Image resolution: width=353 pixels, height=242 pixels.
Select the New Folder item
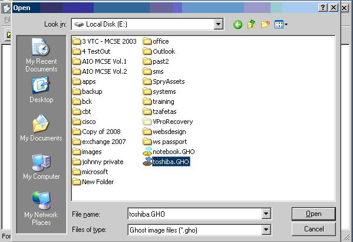(x=93, y=182)
